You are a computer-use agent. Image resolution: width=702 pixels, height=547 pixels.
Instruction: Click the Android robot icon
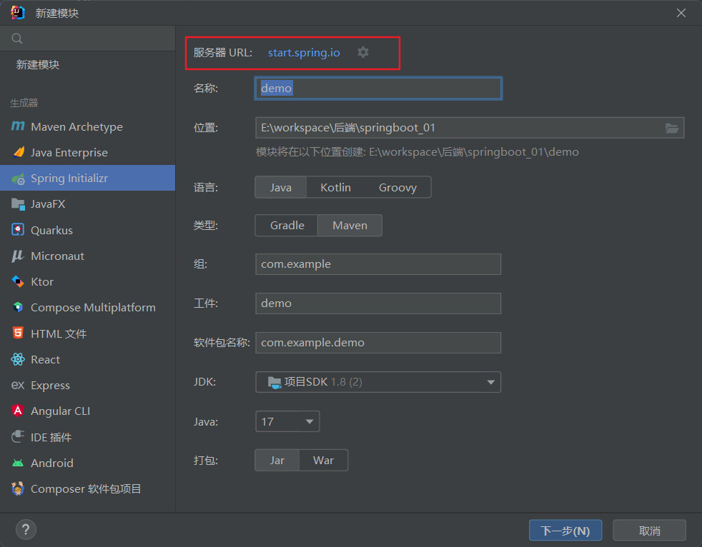18,463
